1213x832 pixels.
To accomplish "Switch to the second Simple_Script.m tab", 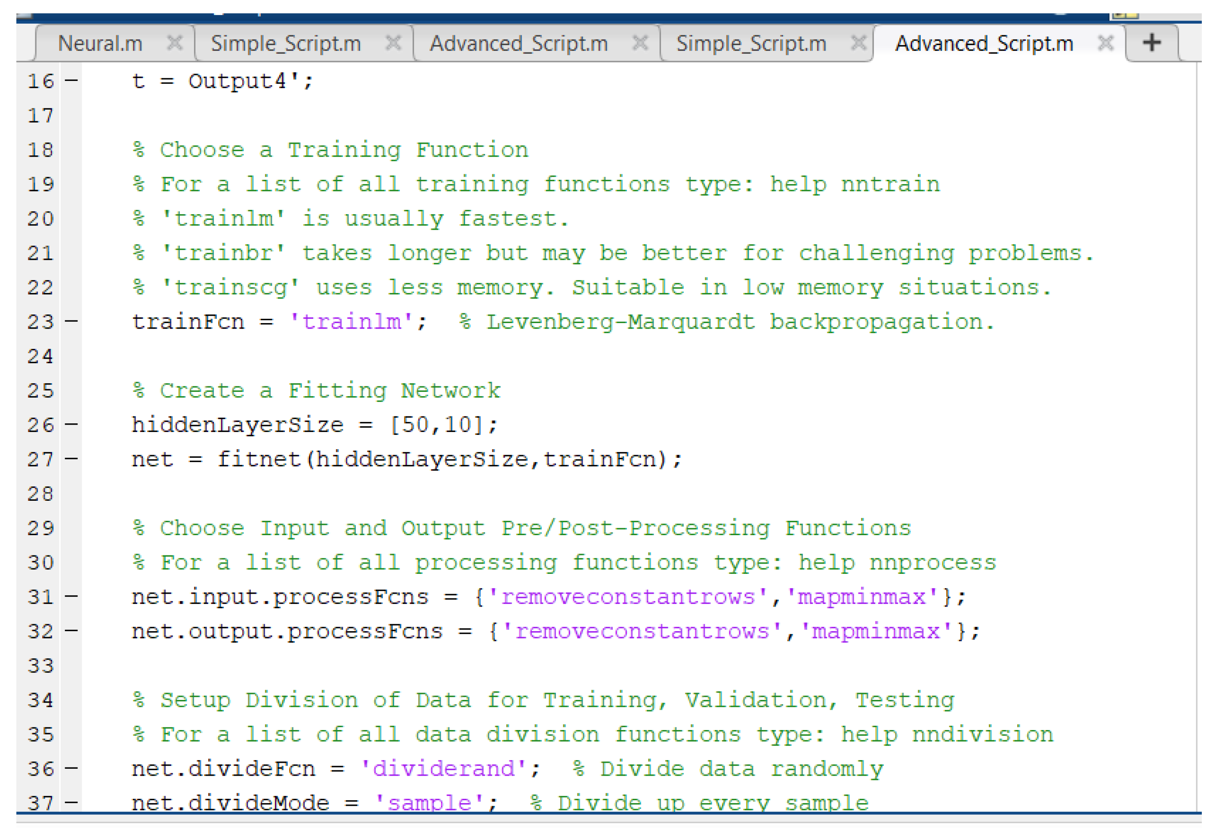I will 752,43.
